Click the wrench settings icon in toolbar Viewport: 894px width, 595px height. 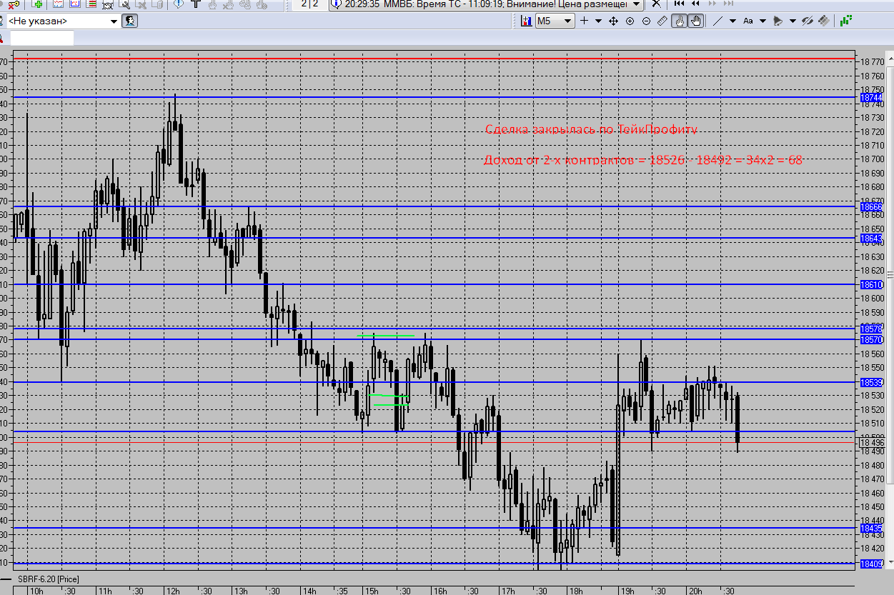coord(124,5)
